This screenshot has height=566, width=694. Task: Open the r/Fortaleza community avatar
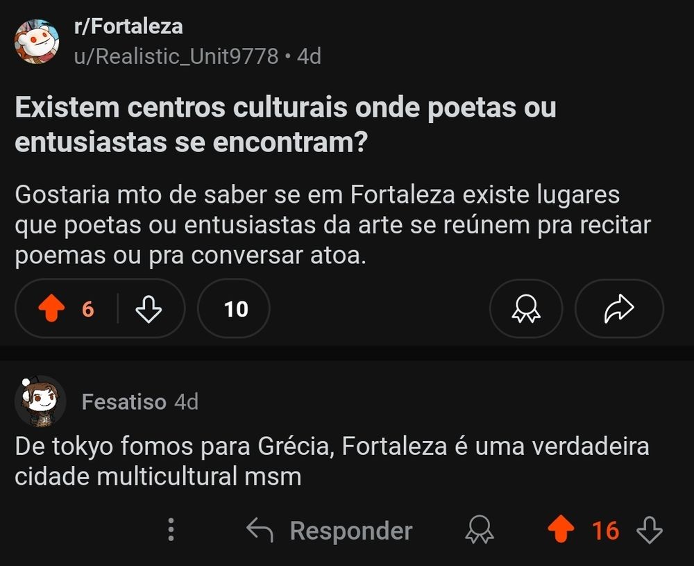click(37, 42)
